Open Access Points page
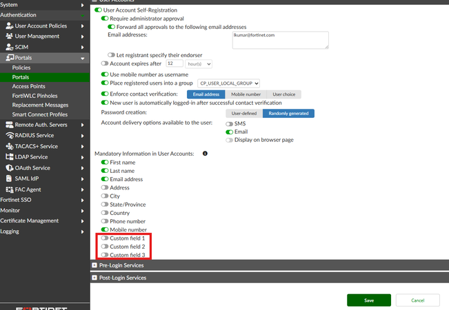 coord(29,86)
